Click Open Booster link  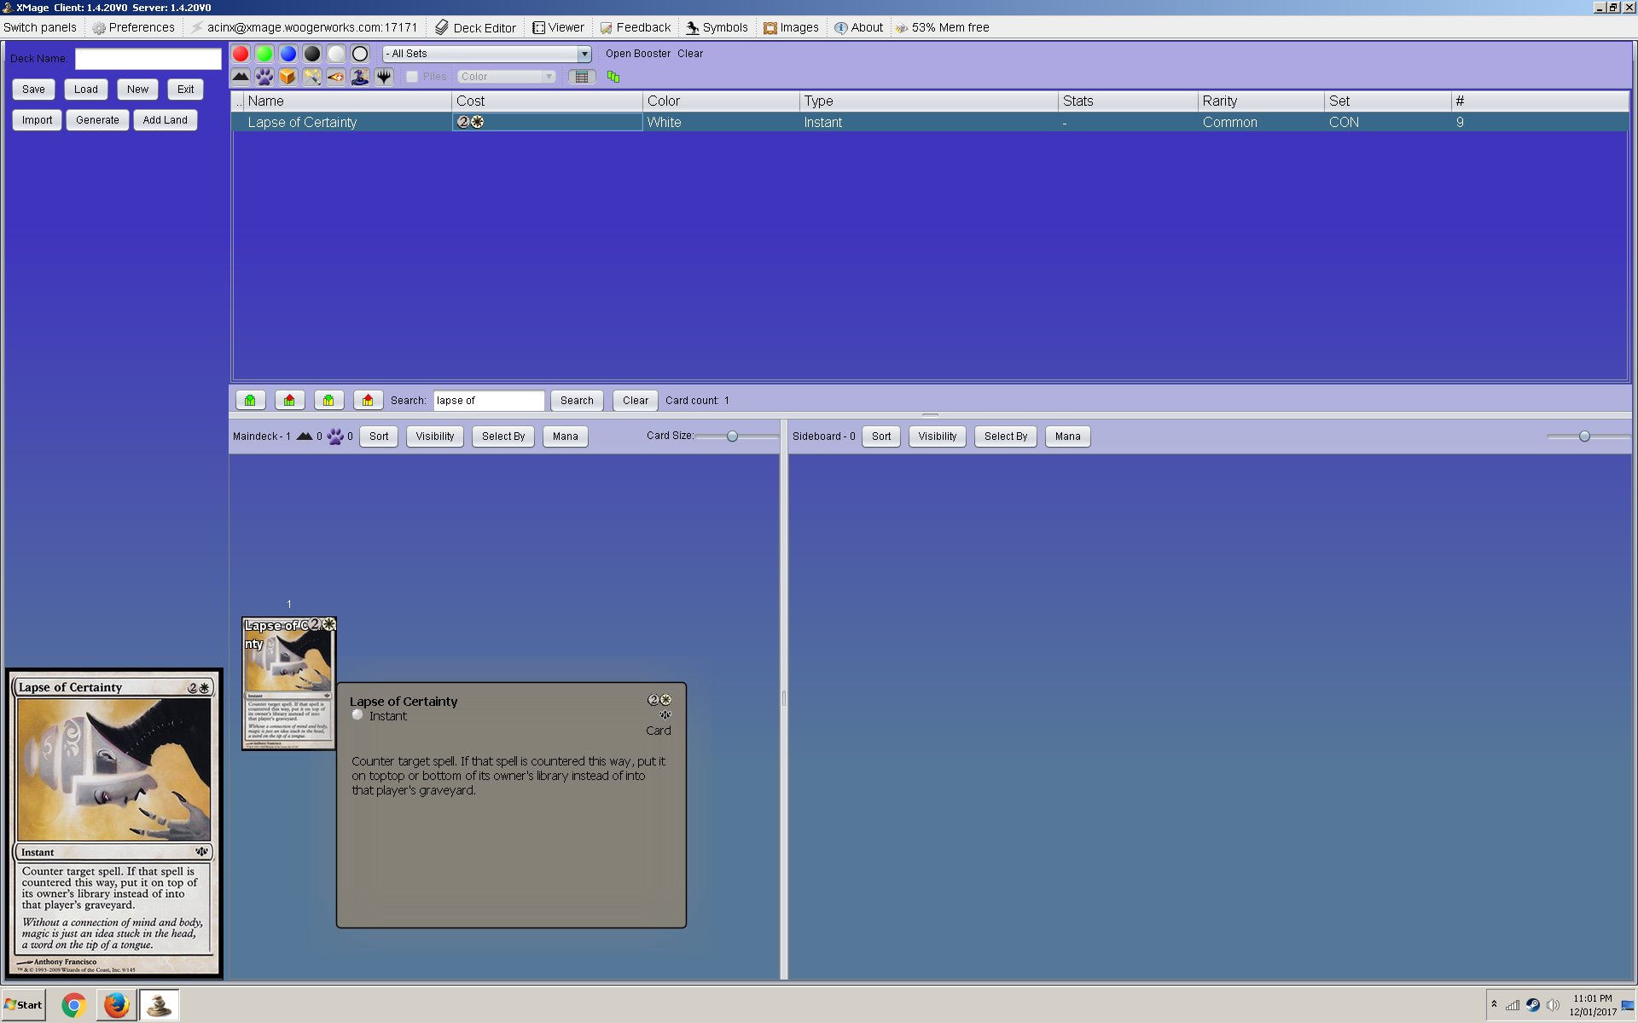coord(638,54)
